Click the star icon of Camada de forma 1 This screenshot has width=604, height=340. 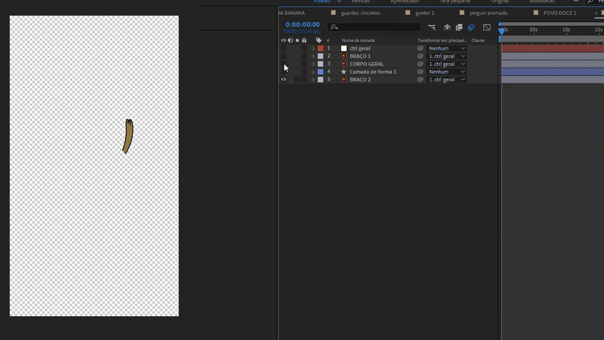344,72
